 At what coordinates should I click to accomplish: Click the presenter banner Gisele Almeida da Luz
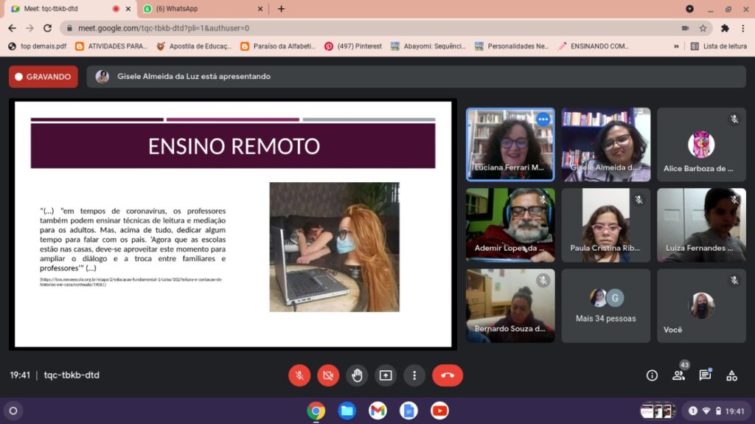pos(416,77)
